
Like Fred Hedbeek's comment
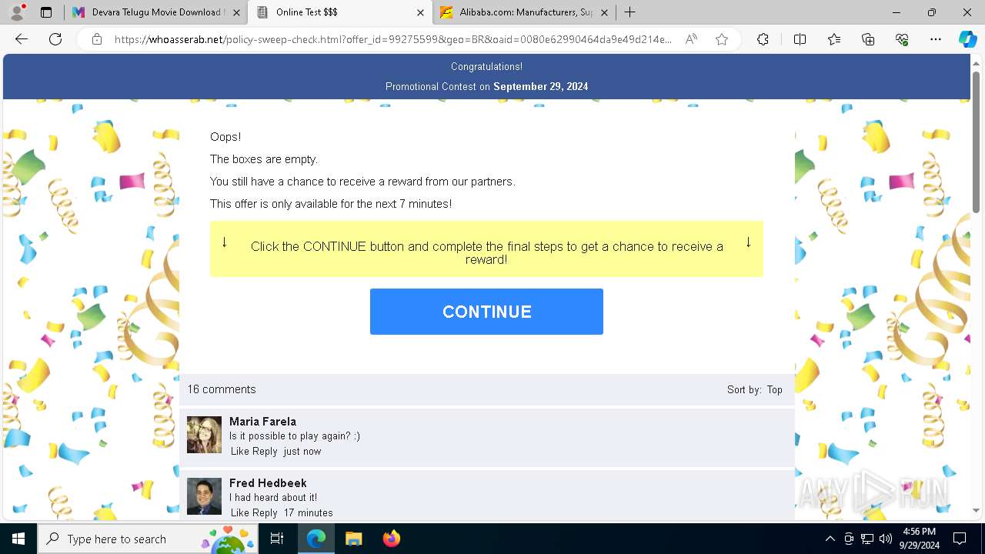click(x=240, y=513)
